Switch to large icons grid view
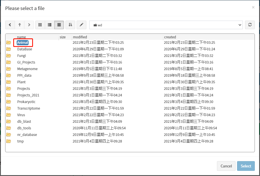Viewport: 260px width, 176px height. [40, 25]
